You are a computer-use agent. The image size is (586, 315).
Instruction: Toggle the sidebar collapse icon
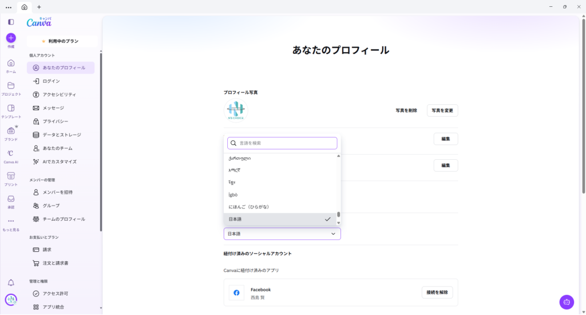11,22
